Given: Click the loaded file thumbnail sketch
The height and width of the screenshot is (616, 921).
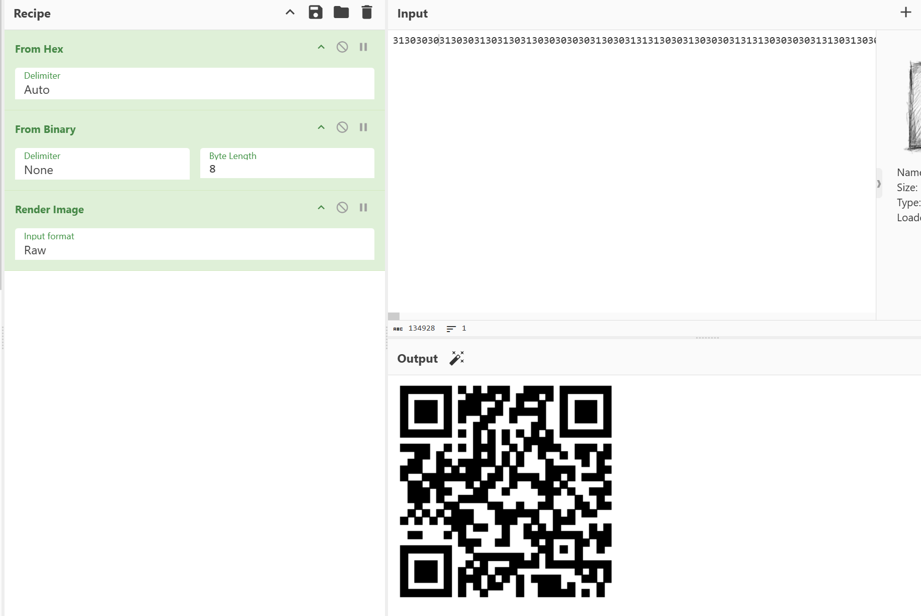Looking at the screenshot, I should coord(913,106).
